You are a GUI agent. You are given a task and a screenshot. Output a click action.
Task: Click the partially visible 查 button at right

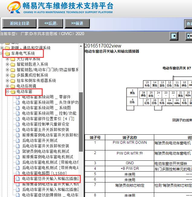point(188,24)
